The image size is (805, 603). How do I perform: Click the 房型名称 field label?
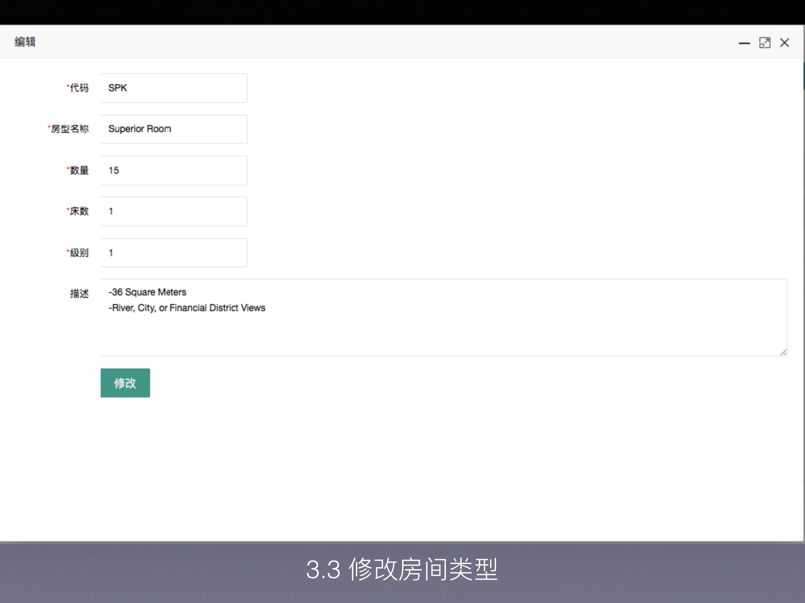click(x=69, y=129)
